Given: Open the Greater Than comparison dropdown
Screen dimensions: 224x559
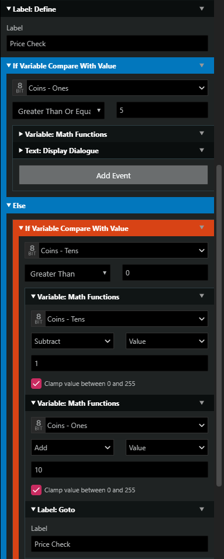Looking at the screenshot, I should point(67,274).
